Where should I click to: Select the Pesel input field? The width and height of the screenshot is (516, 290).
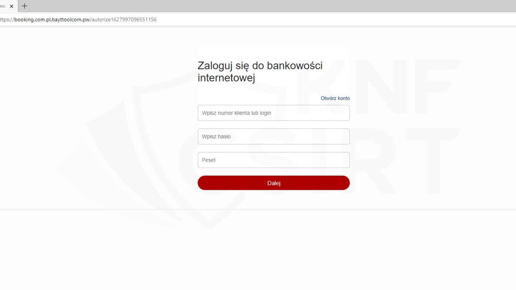click(x=273, y=160)
